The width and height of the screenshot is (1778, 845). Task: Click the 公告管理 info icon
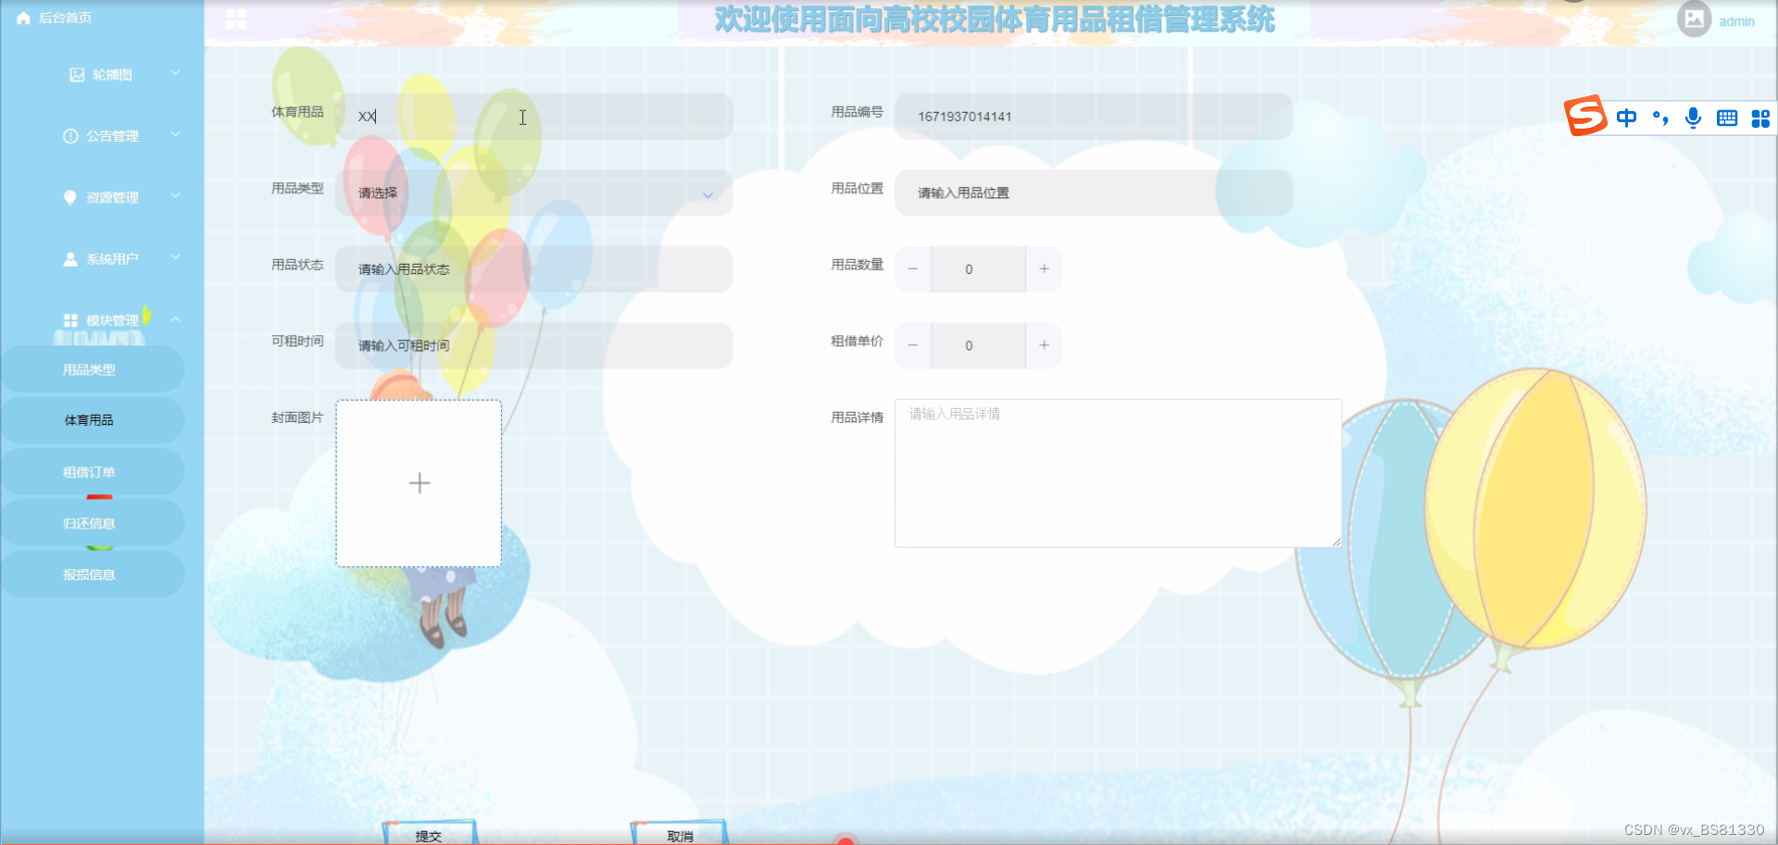click(x=70, y=136)
